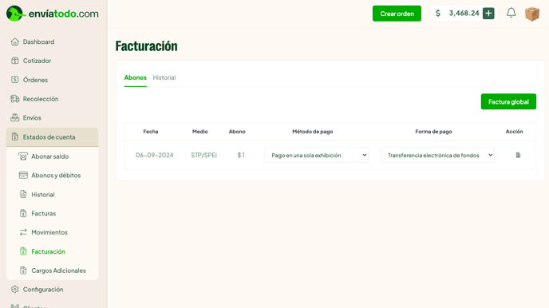This screenshot has height=308, width=549.
Task: Open Recolección in sidebar
Action: click(41, 99)
